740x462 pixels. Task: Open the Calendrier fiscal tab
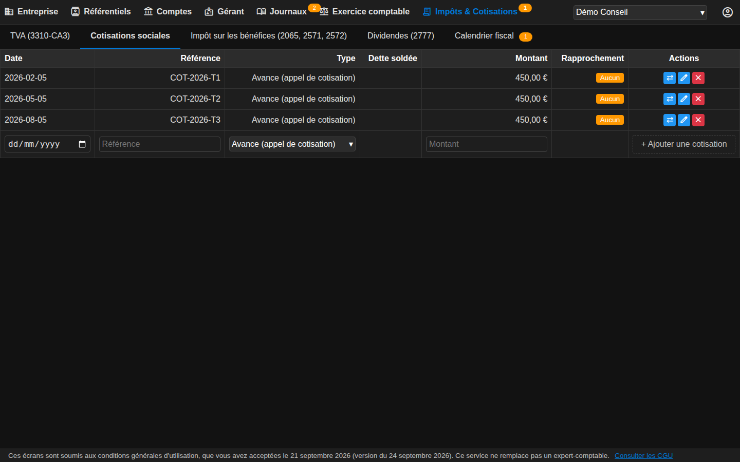coord(493,36)
